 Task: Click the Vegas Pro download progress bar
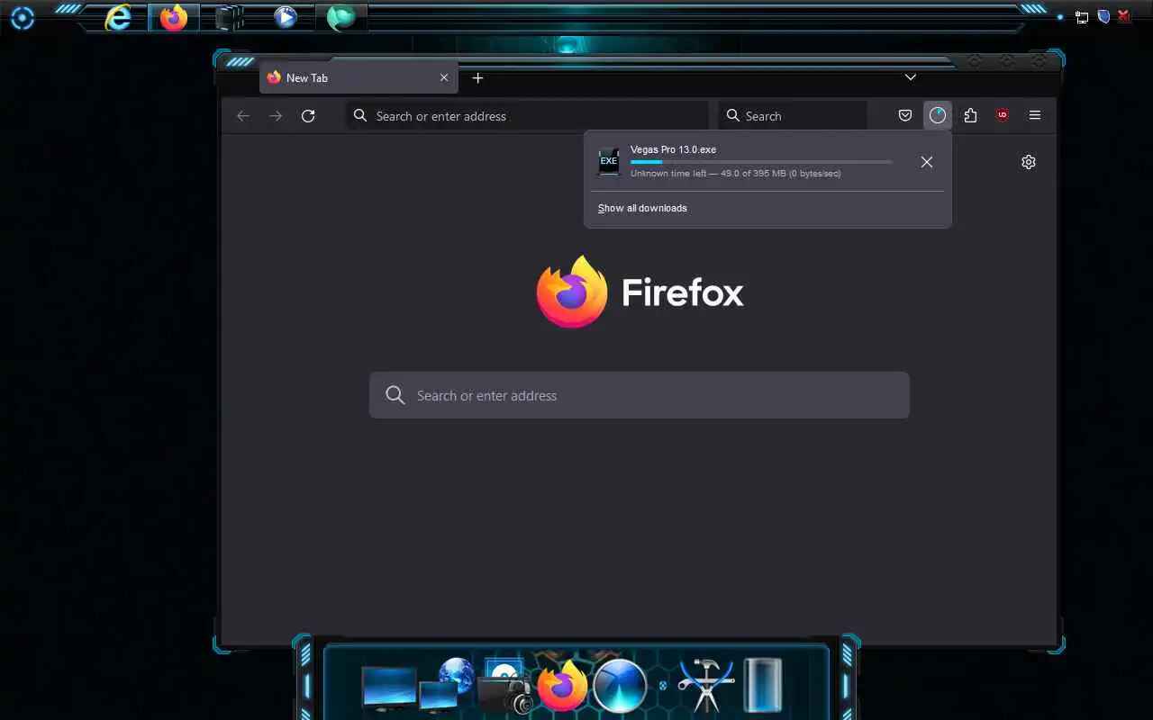pyautogui.click(x=761, y=162)
